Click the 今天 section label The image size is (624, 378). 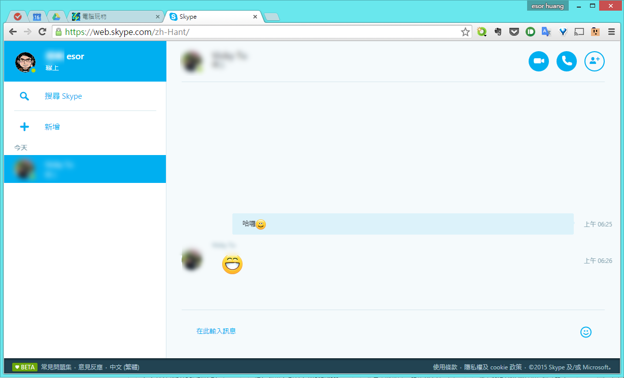click(21, 147)
